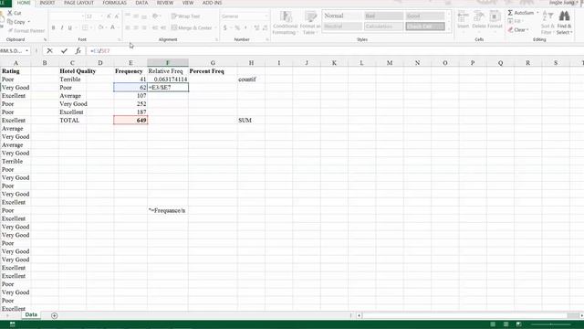Click the Fill Color bucket icon
584x329 pixels.
click(x=100, y=27)
